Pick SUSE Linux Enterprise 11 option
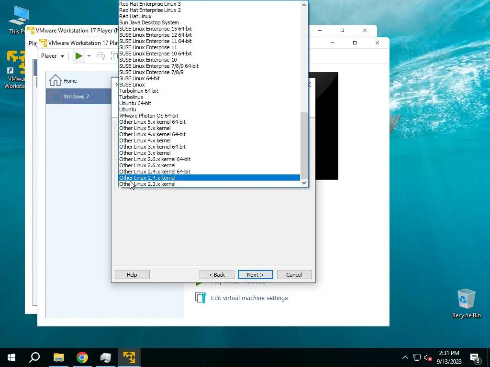This screenshot has height=367, width=490. pyautogui.click(x=210, y=47)
